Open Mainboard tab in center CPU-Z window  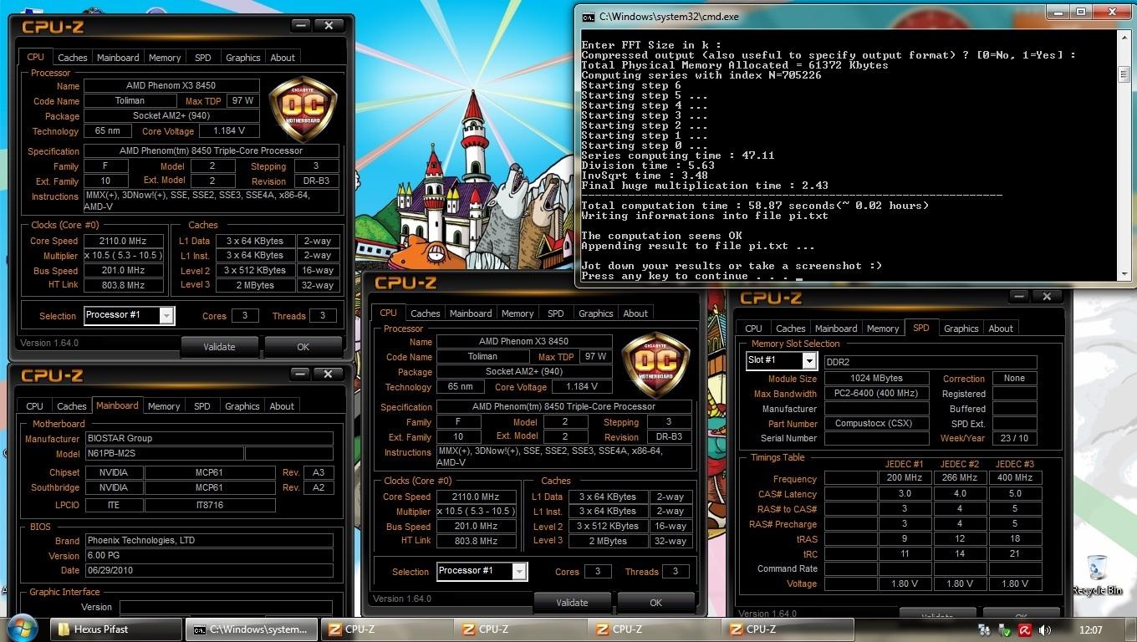[471, 313]
